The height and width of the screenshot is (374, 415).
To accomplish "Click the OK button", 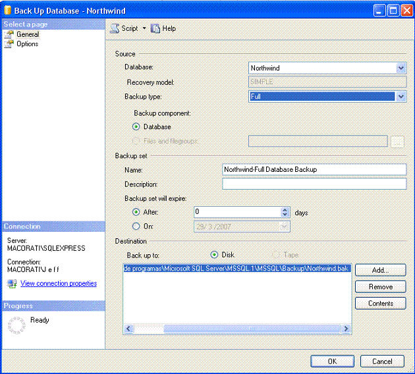I will point(332,361).
